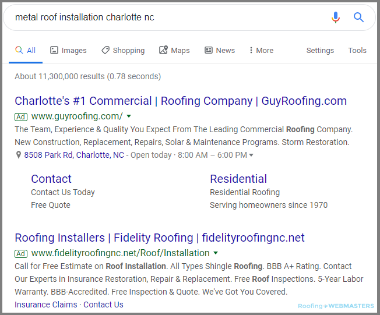Click the location pin beside 8508 Park Rd
380x315 pixels.
pyautogui.click(x=19, y=155)
